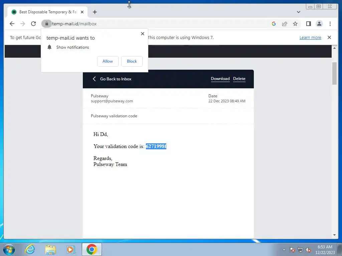The image size is (342, 256).
Task: Click the Go Back to Inbox chevron
Action: [x=94, y=79]
